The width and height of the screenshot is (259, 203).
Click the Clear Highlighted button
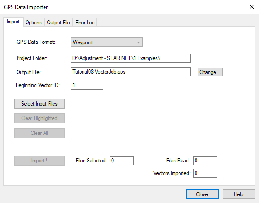click(40, 118)
